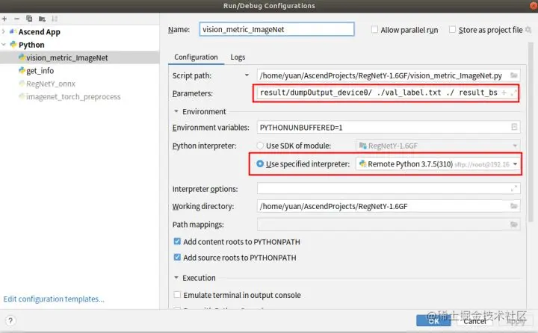Screen dimensions: 538x333
Task: Copy the selected configuration icon
Action: [29, 19]
